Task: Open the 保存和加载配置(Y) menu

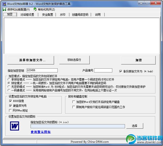Action: 18,10
